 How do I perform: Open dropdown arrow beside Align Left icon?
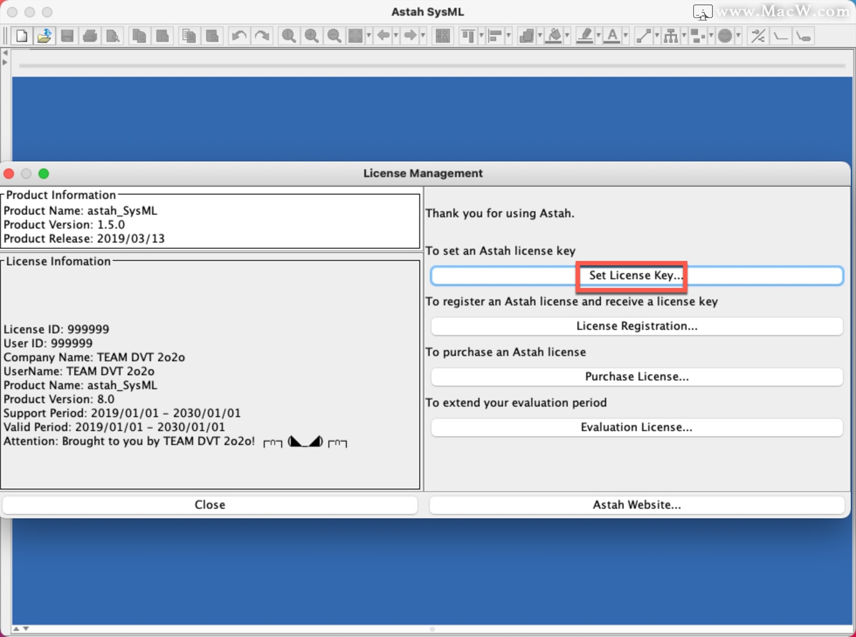pos(509,36)
